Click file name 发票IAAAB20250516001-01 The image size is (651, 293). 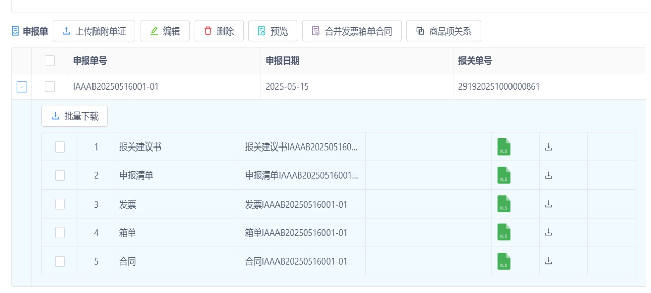[296, 204]
